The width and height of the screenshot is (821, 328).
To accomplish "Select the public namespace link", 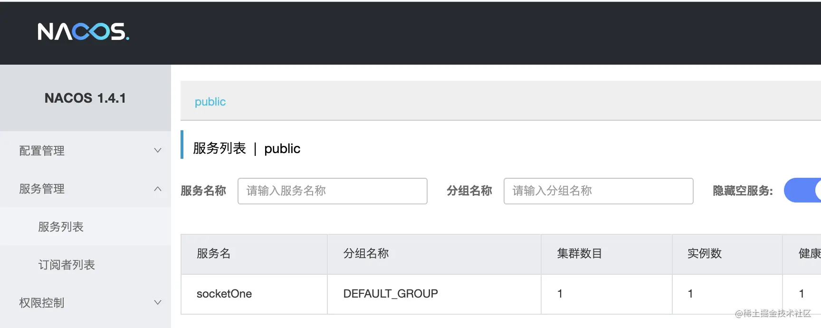I will click(x=210, y=102).
